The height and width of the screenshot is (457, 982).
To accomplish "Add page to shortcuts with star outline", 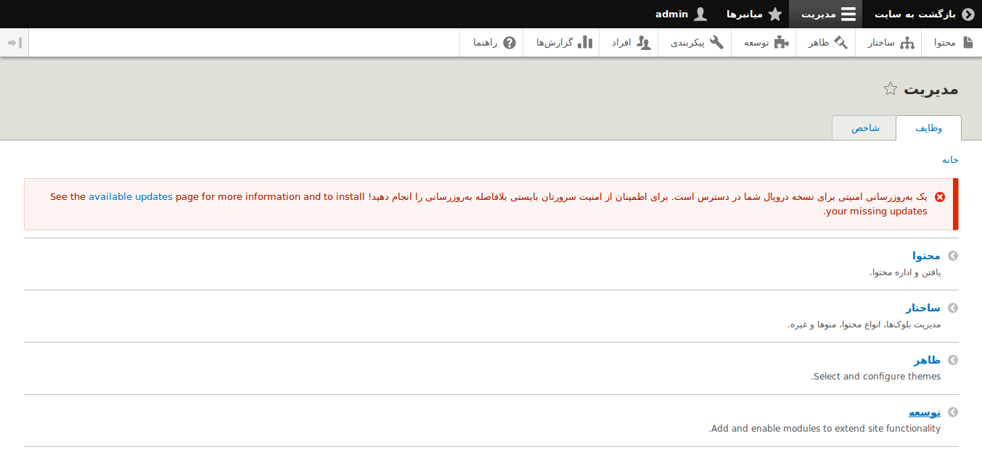I will (x=891, y=89).
